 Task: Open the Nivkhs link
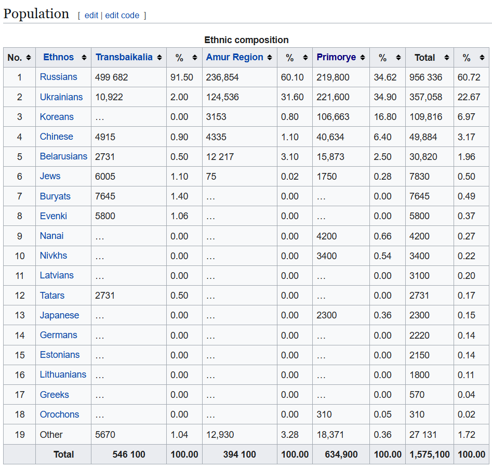(x=54, y=256)
